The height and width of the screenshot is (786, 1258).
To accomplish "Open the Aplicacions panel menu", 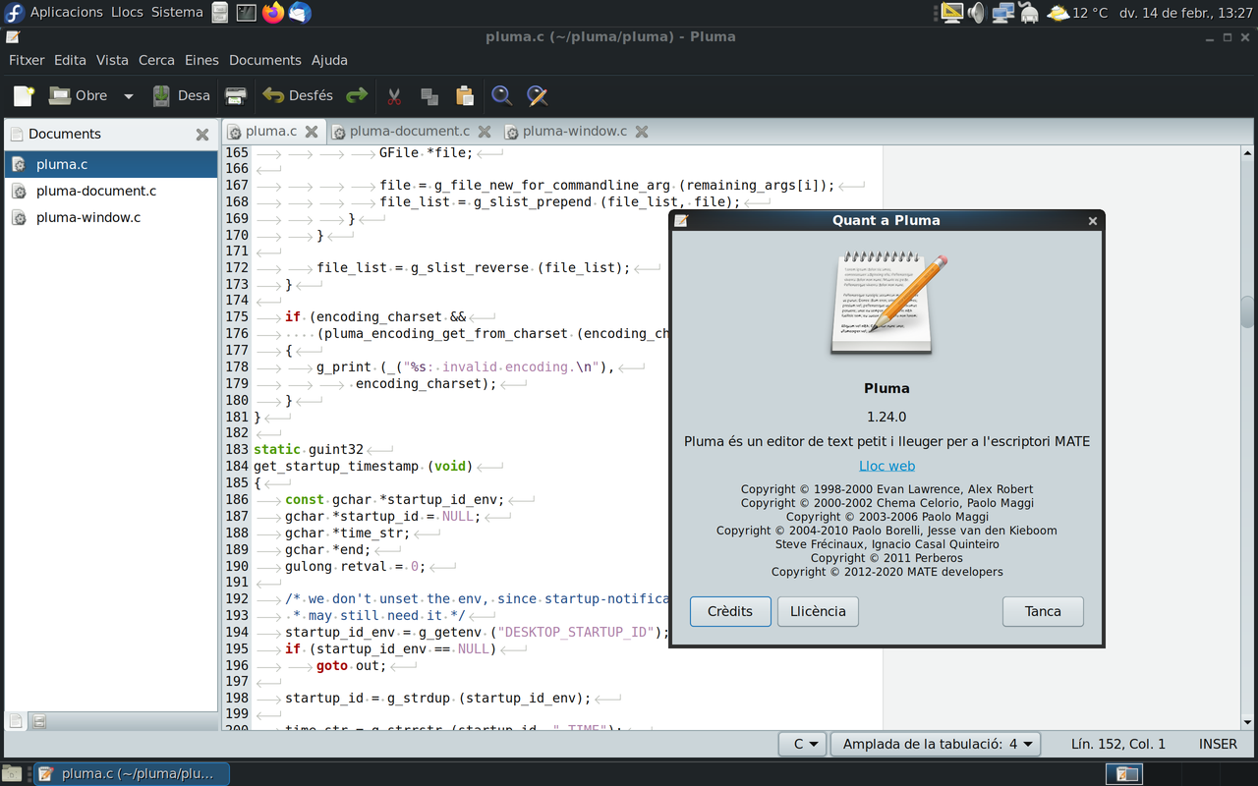I will (66, 12).
